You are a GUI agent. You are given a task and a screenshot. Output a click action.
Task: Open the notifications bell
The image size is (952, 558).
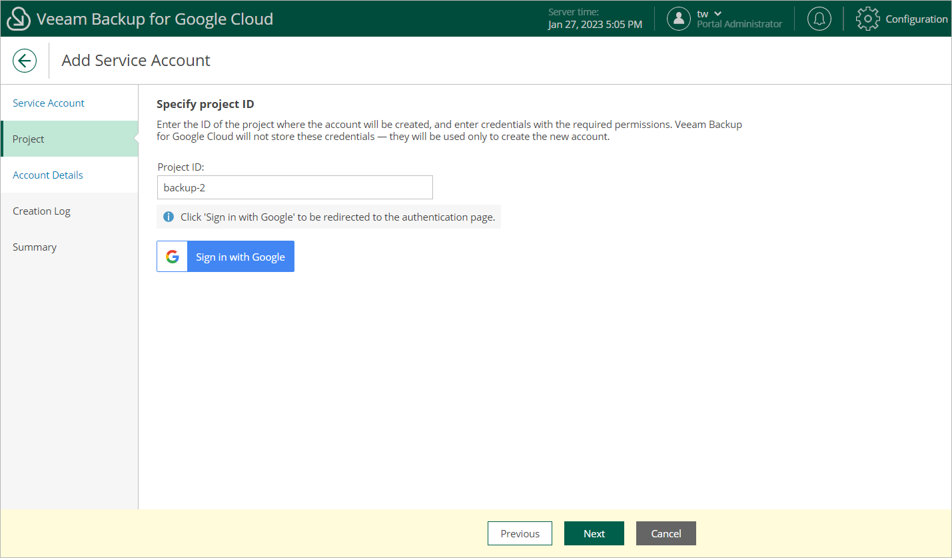(x=819, y=19)
